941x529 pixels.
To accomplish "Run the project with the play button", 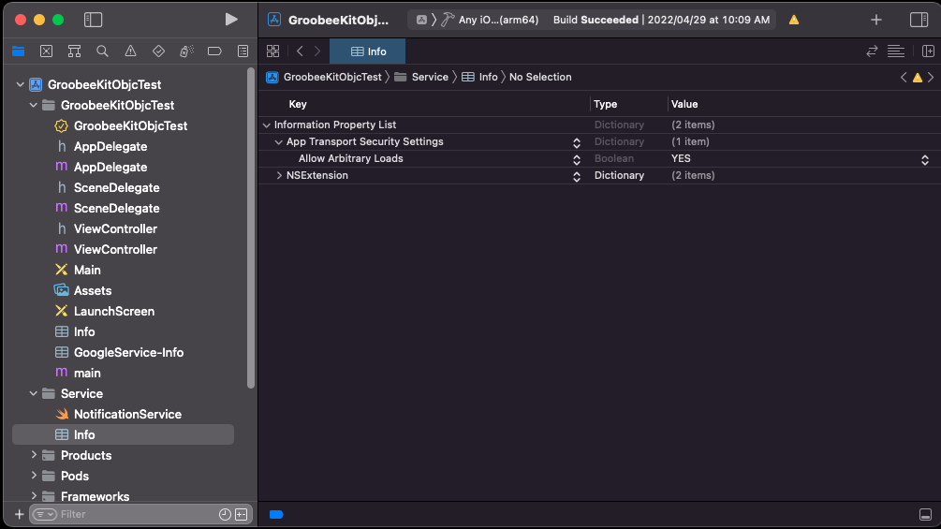I will (231, 19).
